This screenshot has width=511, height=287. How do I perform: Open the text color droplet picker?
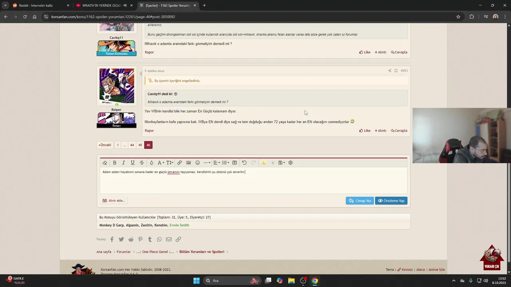151,163
